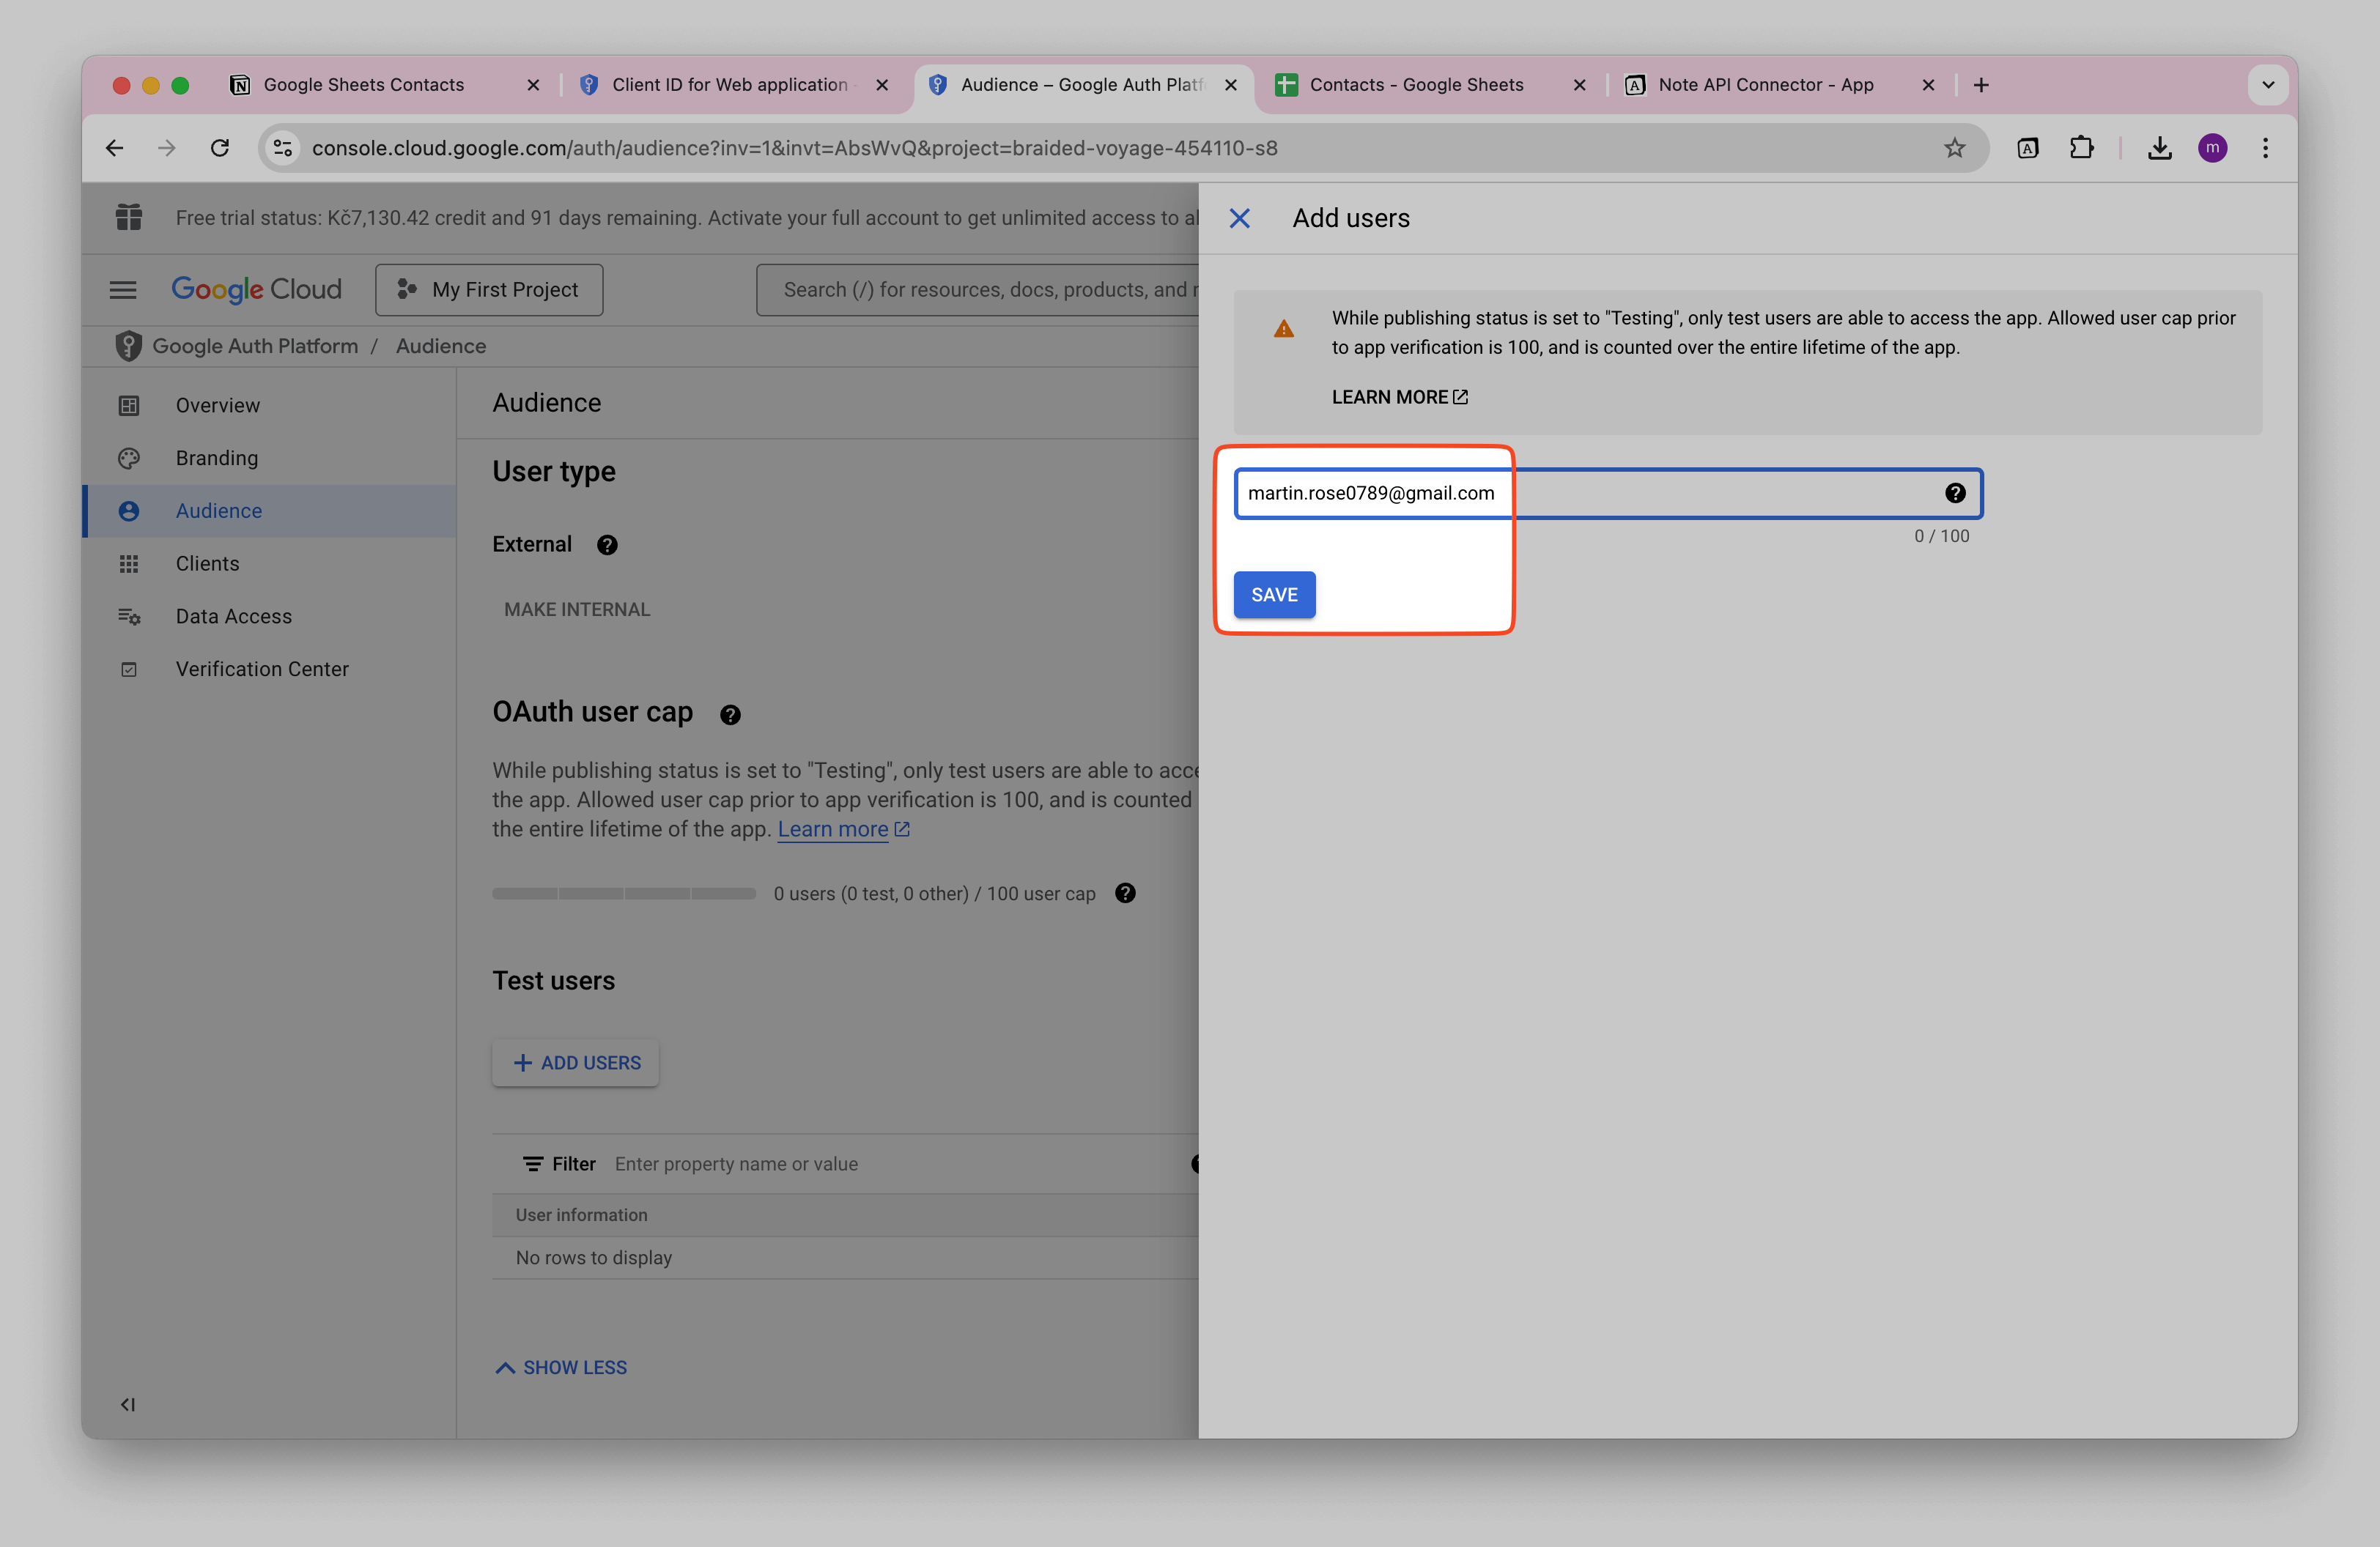Switch to the Note API Connector tab
The width and height of the screenshot is (2380, 1547).
point(1765,84)
